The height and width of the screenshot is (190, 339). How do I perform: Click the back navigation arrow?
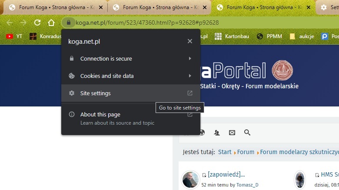click(10, 23)
